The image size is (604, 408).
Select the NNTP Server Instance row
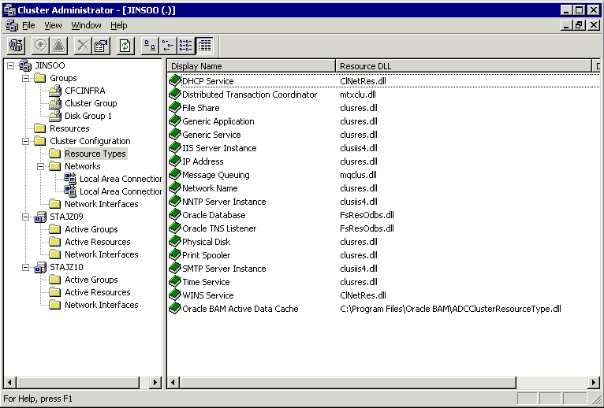(224, 202)
